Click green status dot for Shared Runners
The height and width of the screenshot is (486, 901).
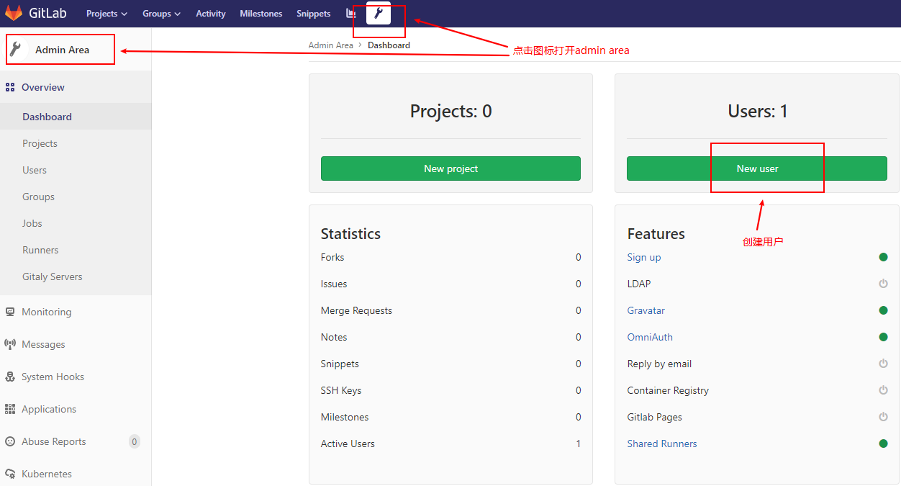click(883, 444)
